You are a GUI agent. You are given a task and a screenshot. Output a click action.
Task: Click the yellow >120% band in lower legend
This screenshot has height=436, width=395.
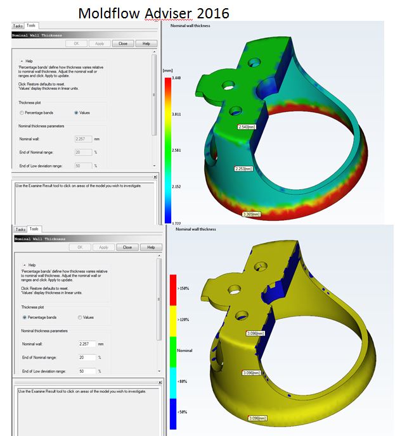pos(173,321)
